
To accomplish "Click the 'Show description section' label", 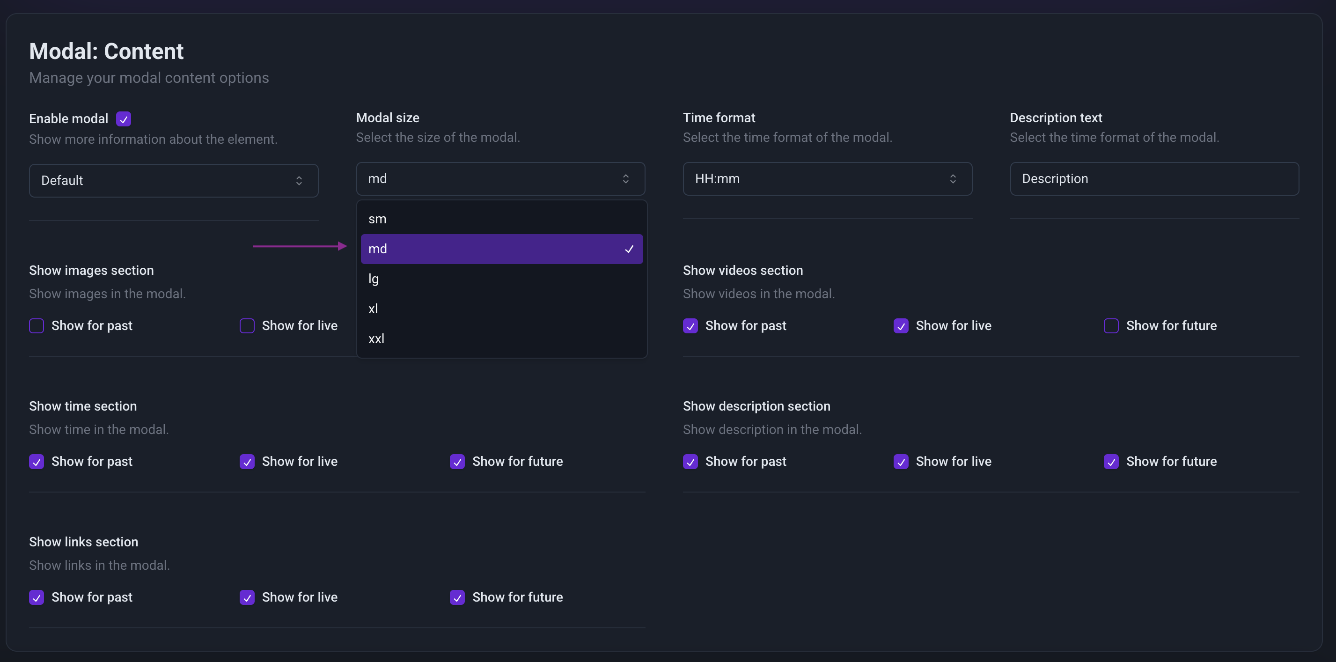I will 756,406.
